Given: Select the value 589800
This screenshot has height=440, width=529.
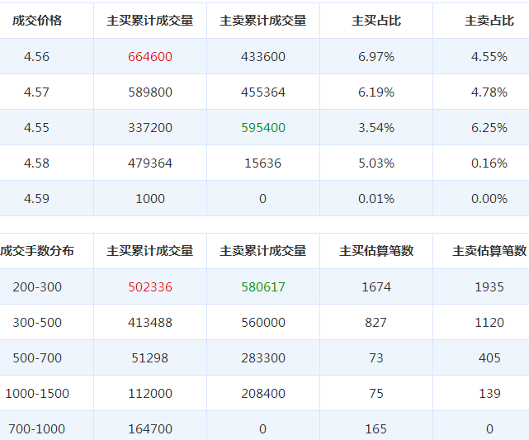Looking at the screenshot, I should (150, 92).
